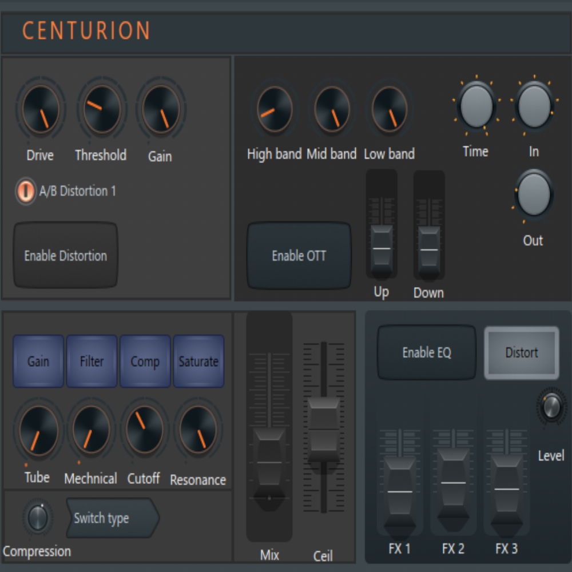Click the Cutoff knob
This screenshot has width=572, height=572.
tap(145, 428)
